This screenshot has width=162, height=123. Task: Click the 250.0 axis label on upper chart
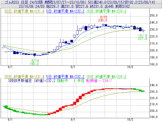point(154,16)
